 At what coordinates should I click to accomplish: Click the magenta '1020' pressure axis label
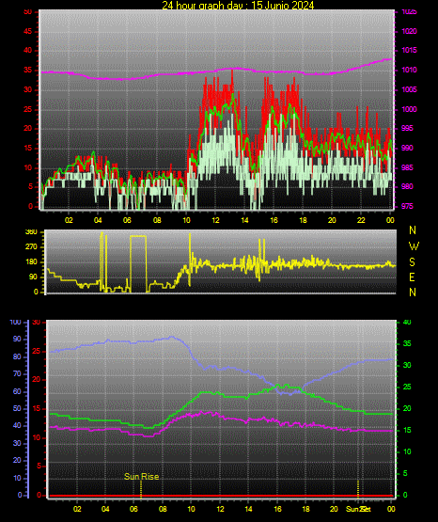click(x=409, y=31)
